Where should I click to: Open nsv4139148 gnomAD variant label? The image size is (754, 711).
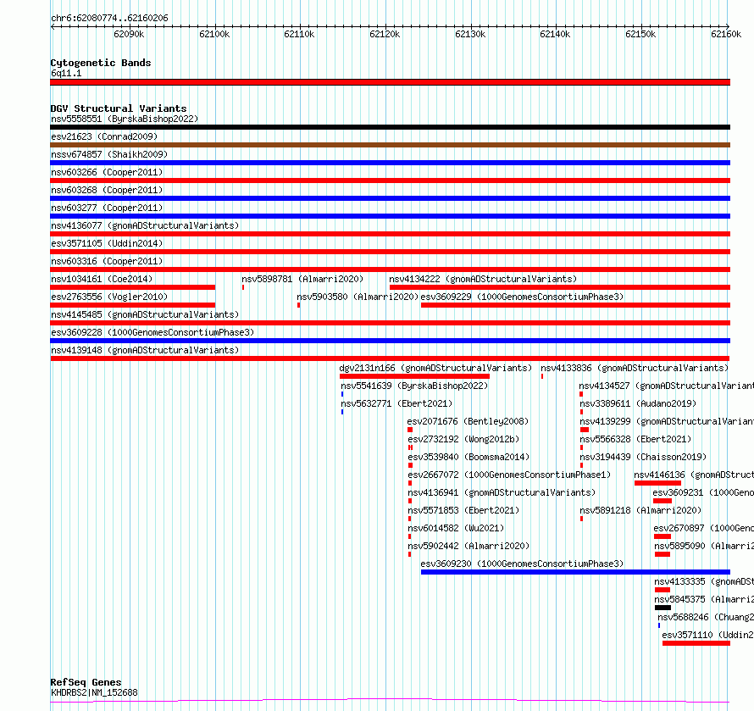(x=145, y=350)
